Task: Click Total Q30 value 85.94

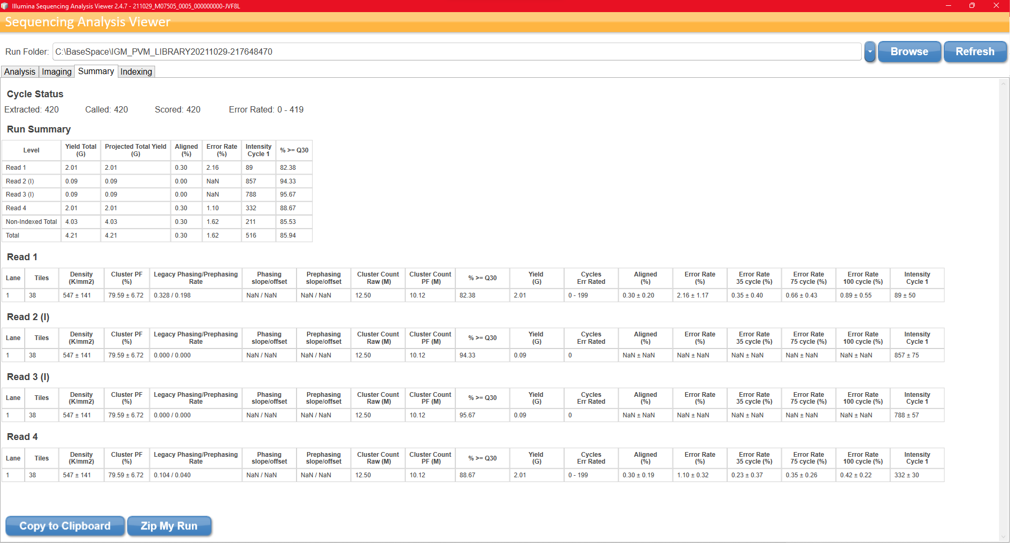Action: pyautogui.click(x=288, y=235)
